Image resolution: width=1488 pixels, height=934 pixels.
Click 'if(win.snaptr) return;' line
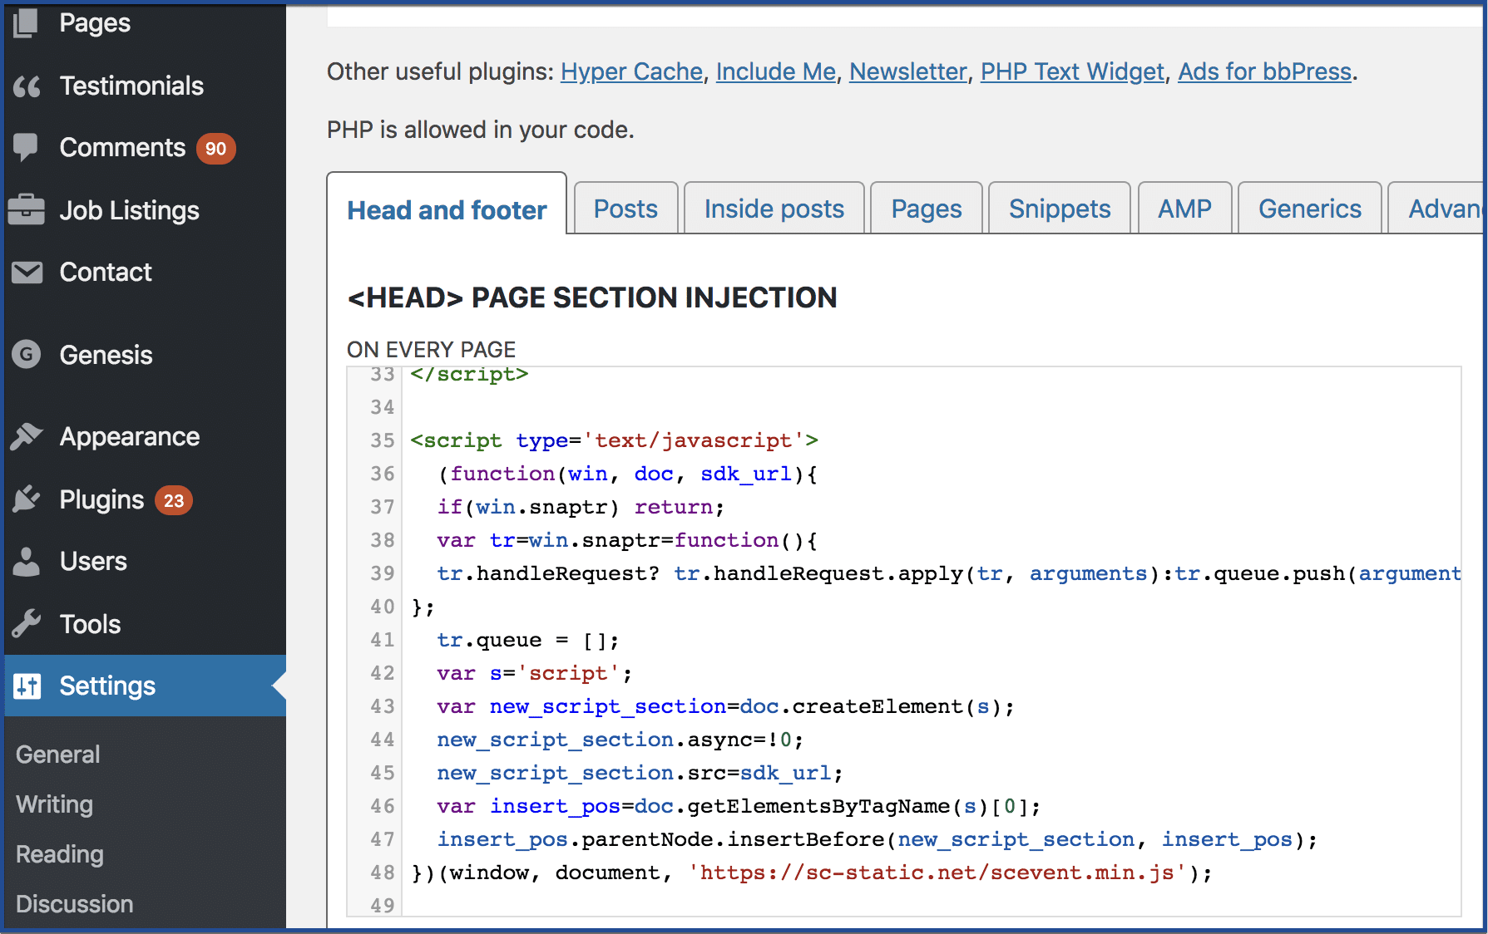click(581, 507)
